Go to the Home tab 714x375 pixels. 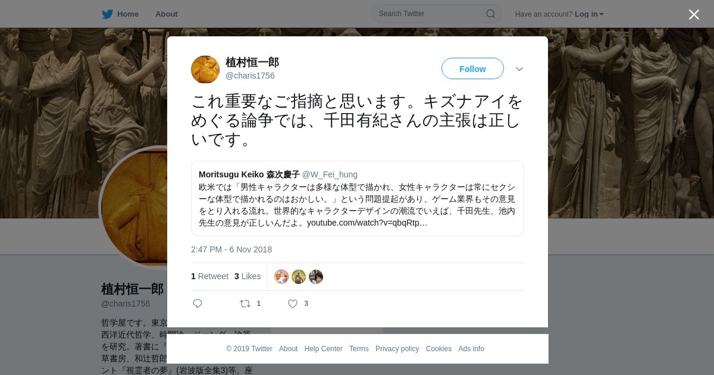(x=120, y=14)
